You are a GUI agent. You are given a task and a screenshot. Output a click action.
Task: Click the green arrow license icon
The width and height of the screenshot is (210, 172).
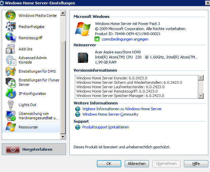click(97, 39)
